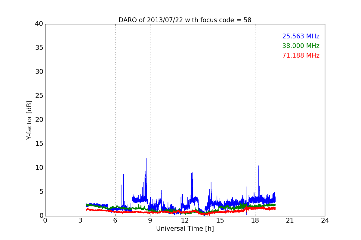
Task: Click x-axis tick label '9'
Action: (150, 220)
